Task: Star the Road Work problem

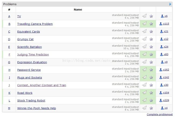Action: (151, 93)
